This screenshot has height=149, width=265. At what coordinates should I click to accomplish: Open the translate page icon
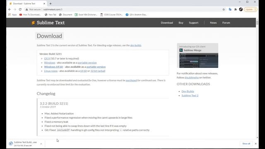(x=230, y=10)
